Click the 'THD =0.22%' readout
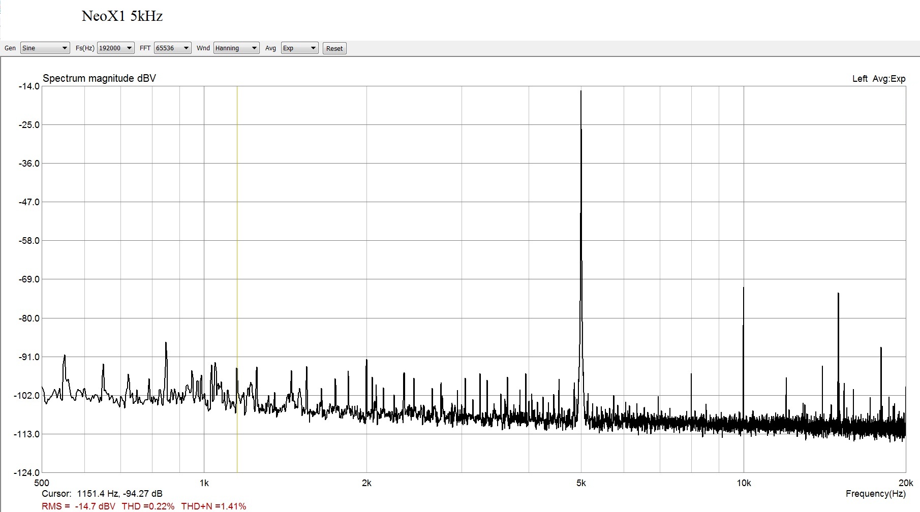The width and height of the screenshot is (920, 512). (x=148, y=506)
